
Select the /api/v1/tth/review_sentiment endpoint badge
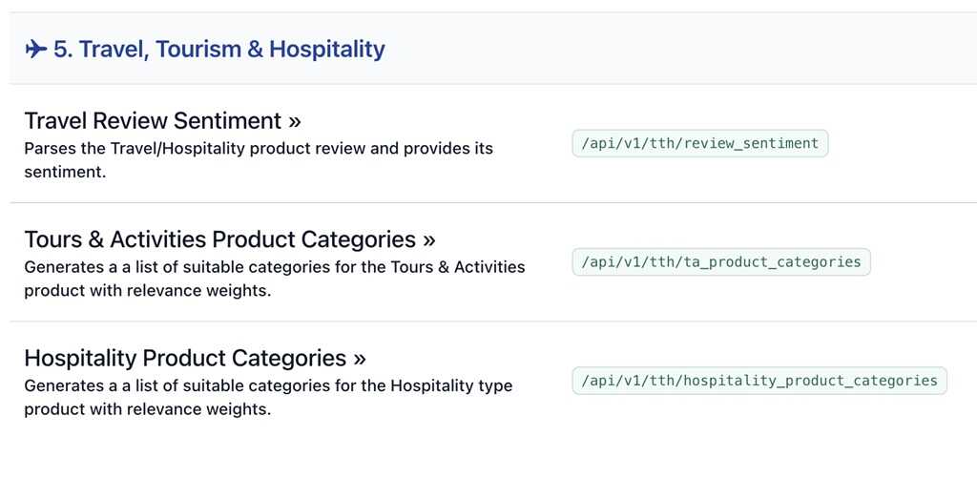point(699,144)
